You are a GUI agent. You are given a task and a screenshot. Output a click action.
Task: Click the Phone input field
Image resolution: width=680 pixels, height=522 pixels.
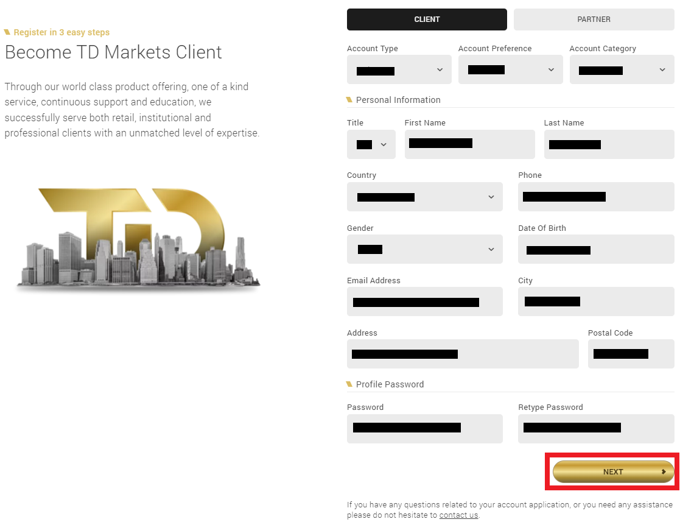coord(597,197)
